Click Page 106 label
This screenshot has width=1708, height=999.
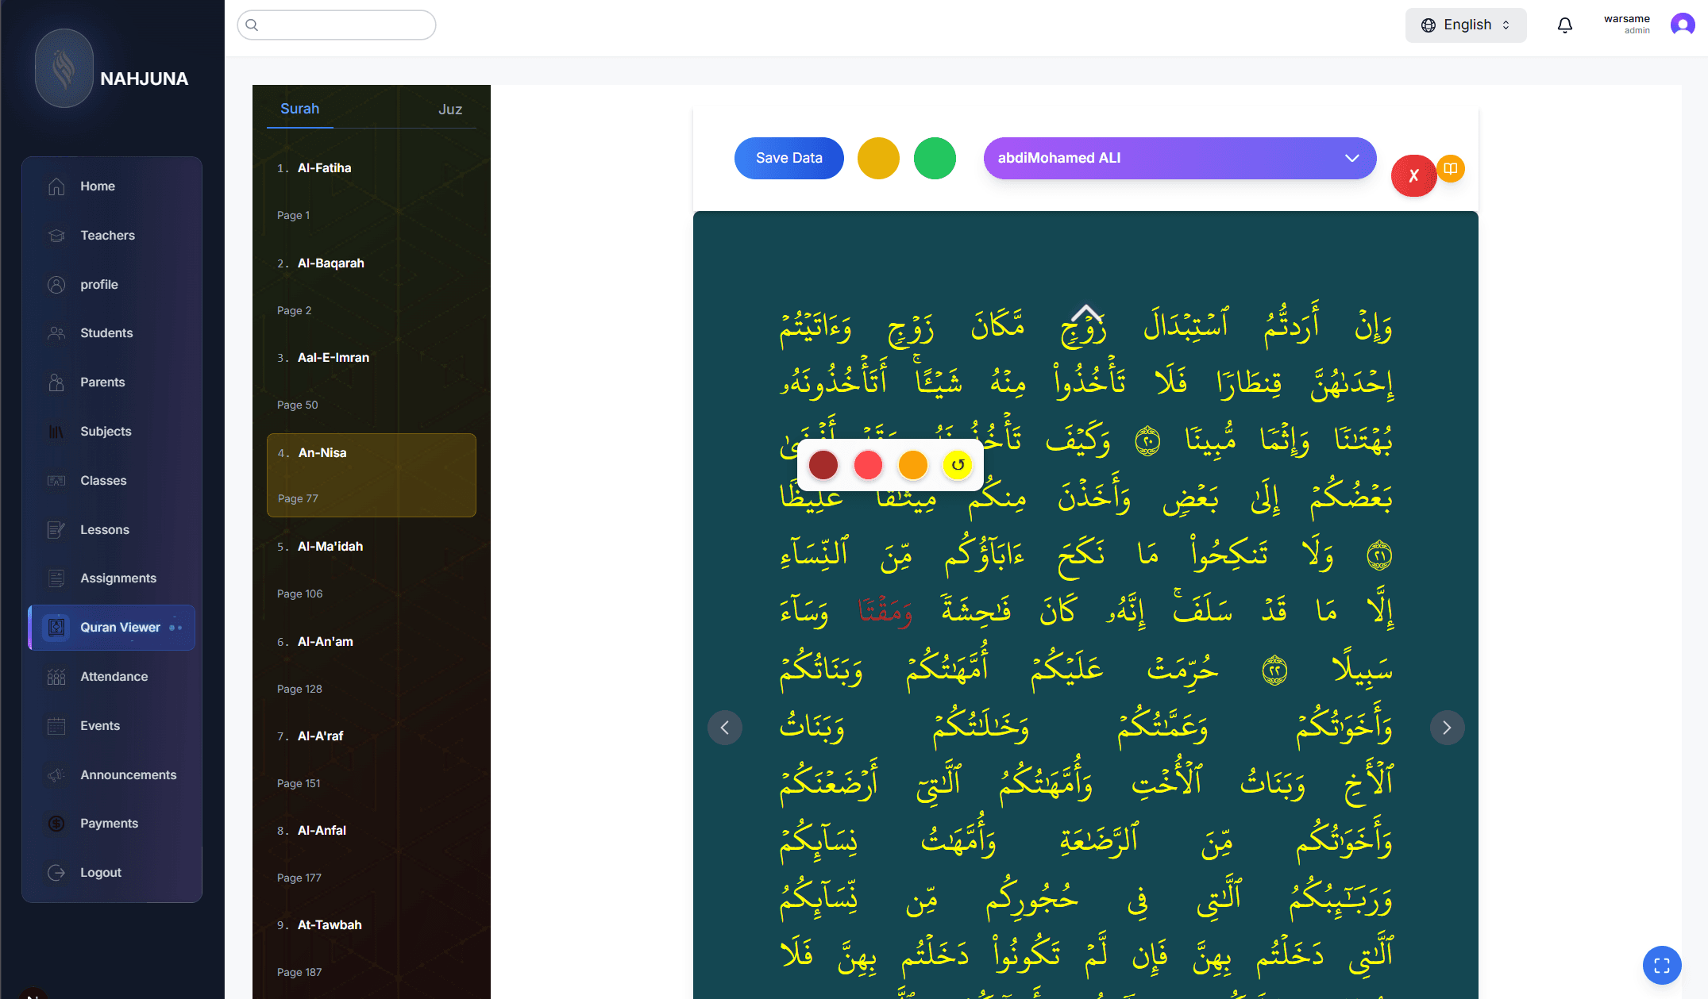[x=300, y=594]
